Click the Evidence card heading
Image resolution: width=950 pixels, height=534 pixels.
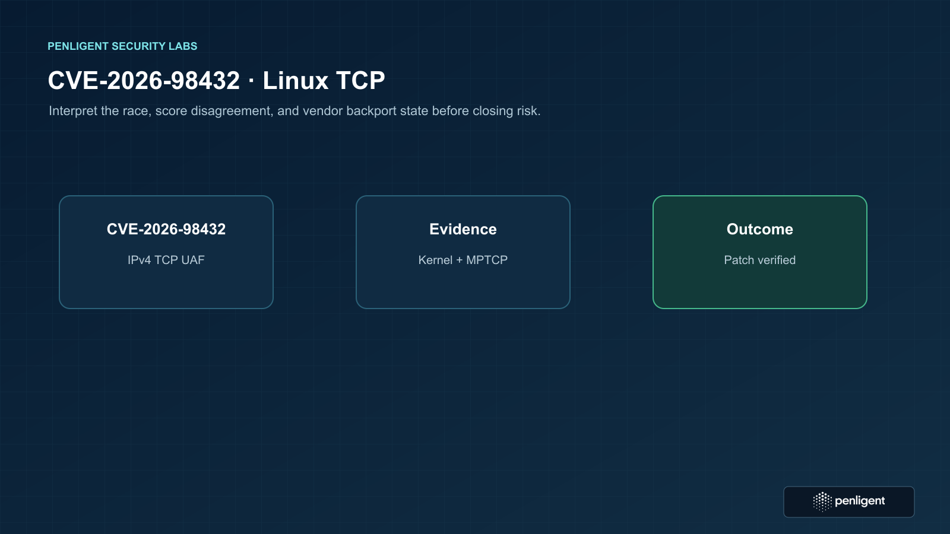click(x=463, y=229)
